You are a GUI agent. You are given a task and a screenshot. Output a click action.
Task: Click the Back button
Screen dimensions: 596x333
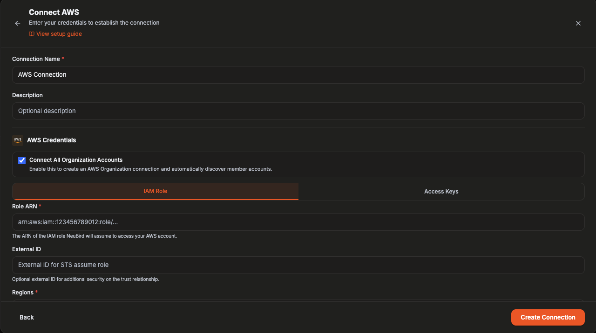point(27,317)
